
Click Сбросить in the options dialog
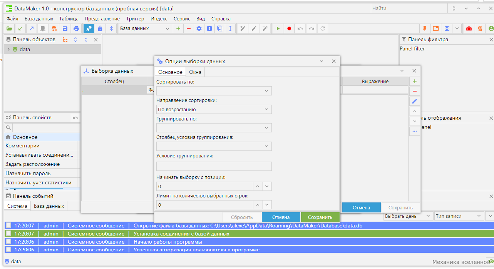pyautogui.click(x=242, y=217)
